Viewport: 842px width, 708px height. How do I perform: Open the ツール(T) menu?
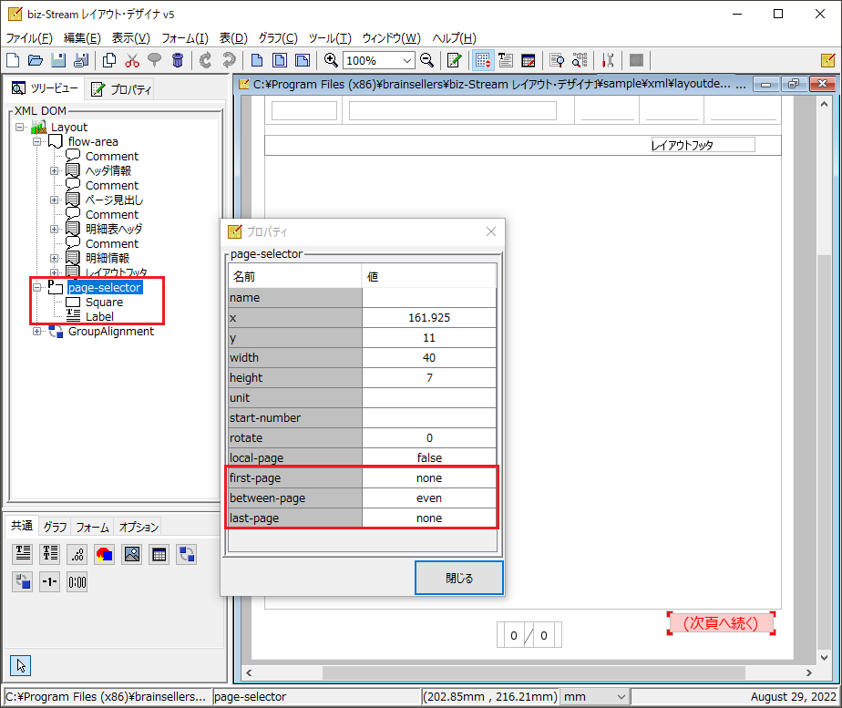[330, 38]
